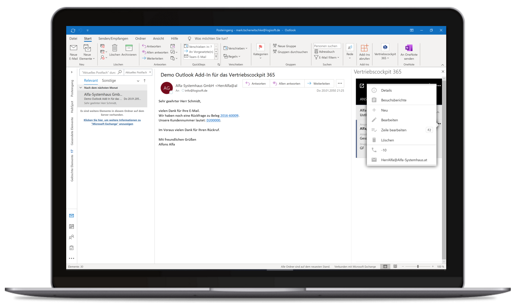This screenshot has height=303, width=520.
Task: Switch to the Ordner tab
Action: tap(140, 38)
